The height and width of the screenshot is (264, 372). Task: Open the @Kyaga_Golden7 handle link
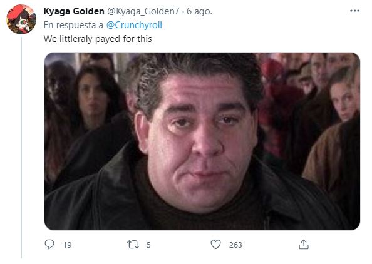point(143,11)
